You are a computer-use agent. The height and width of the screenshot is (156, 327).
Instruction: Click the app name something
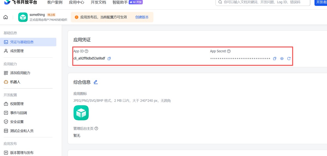click(37, 15)
